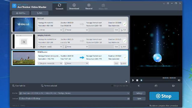This screenshot has height=108, width=192.
Task: Click the Add files button
Action: click(20, 13)
